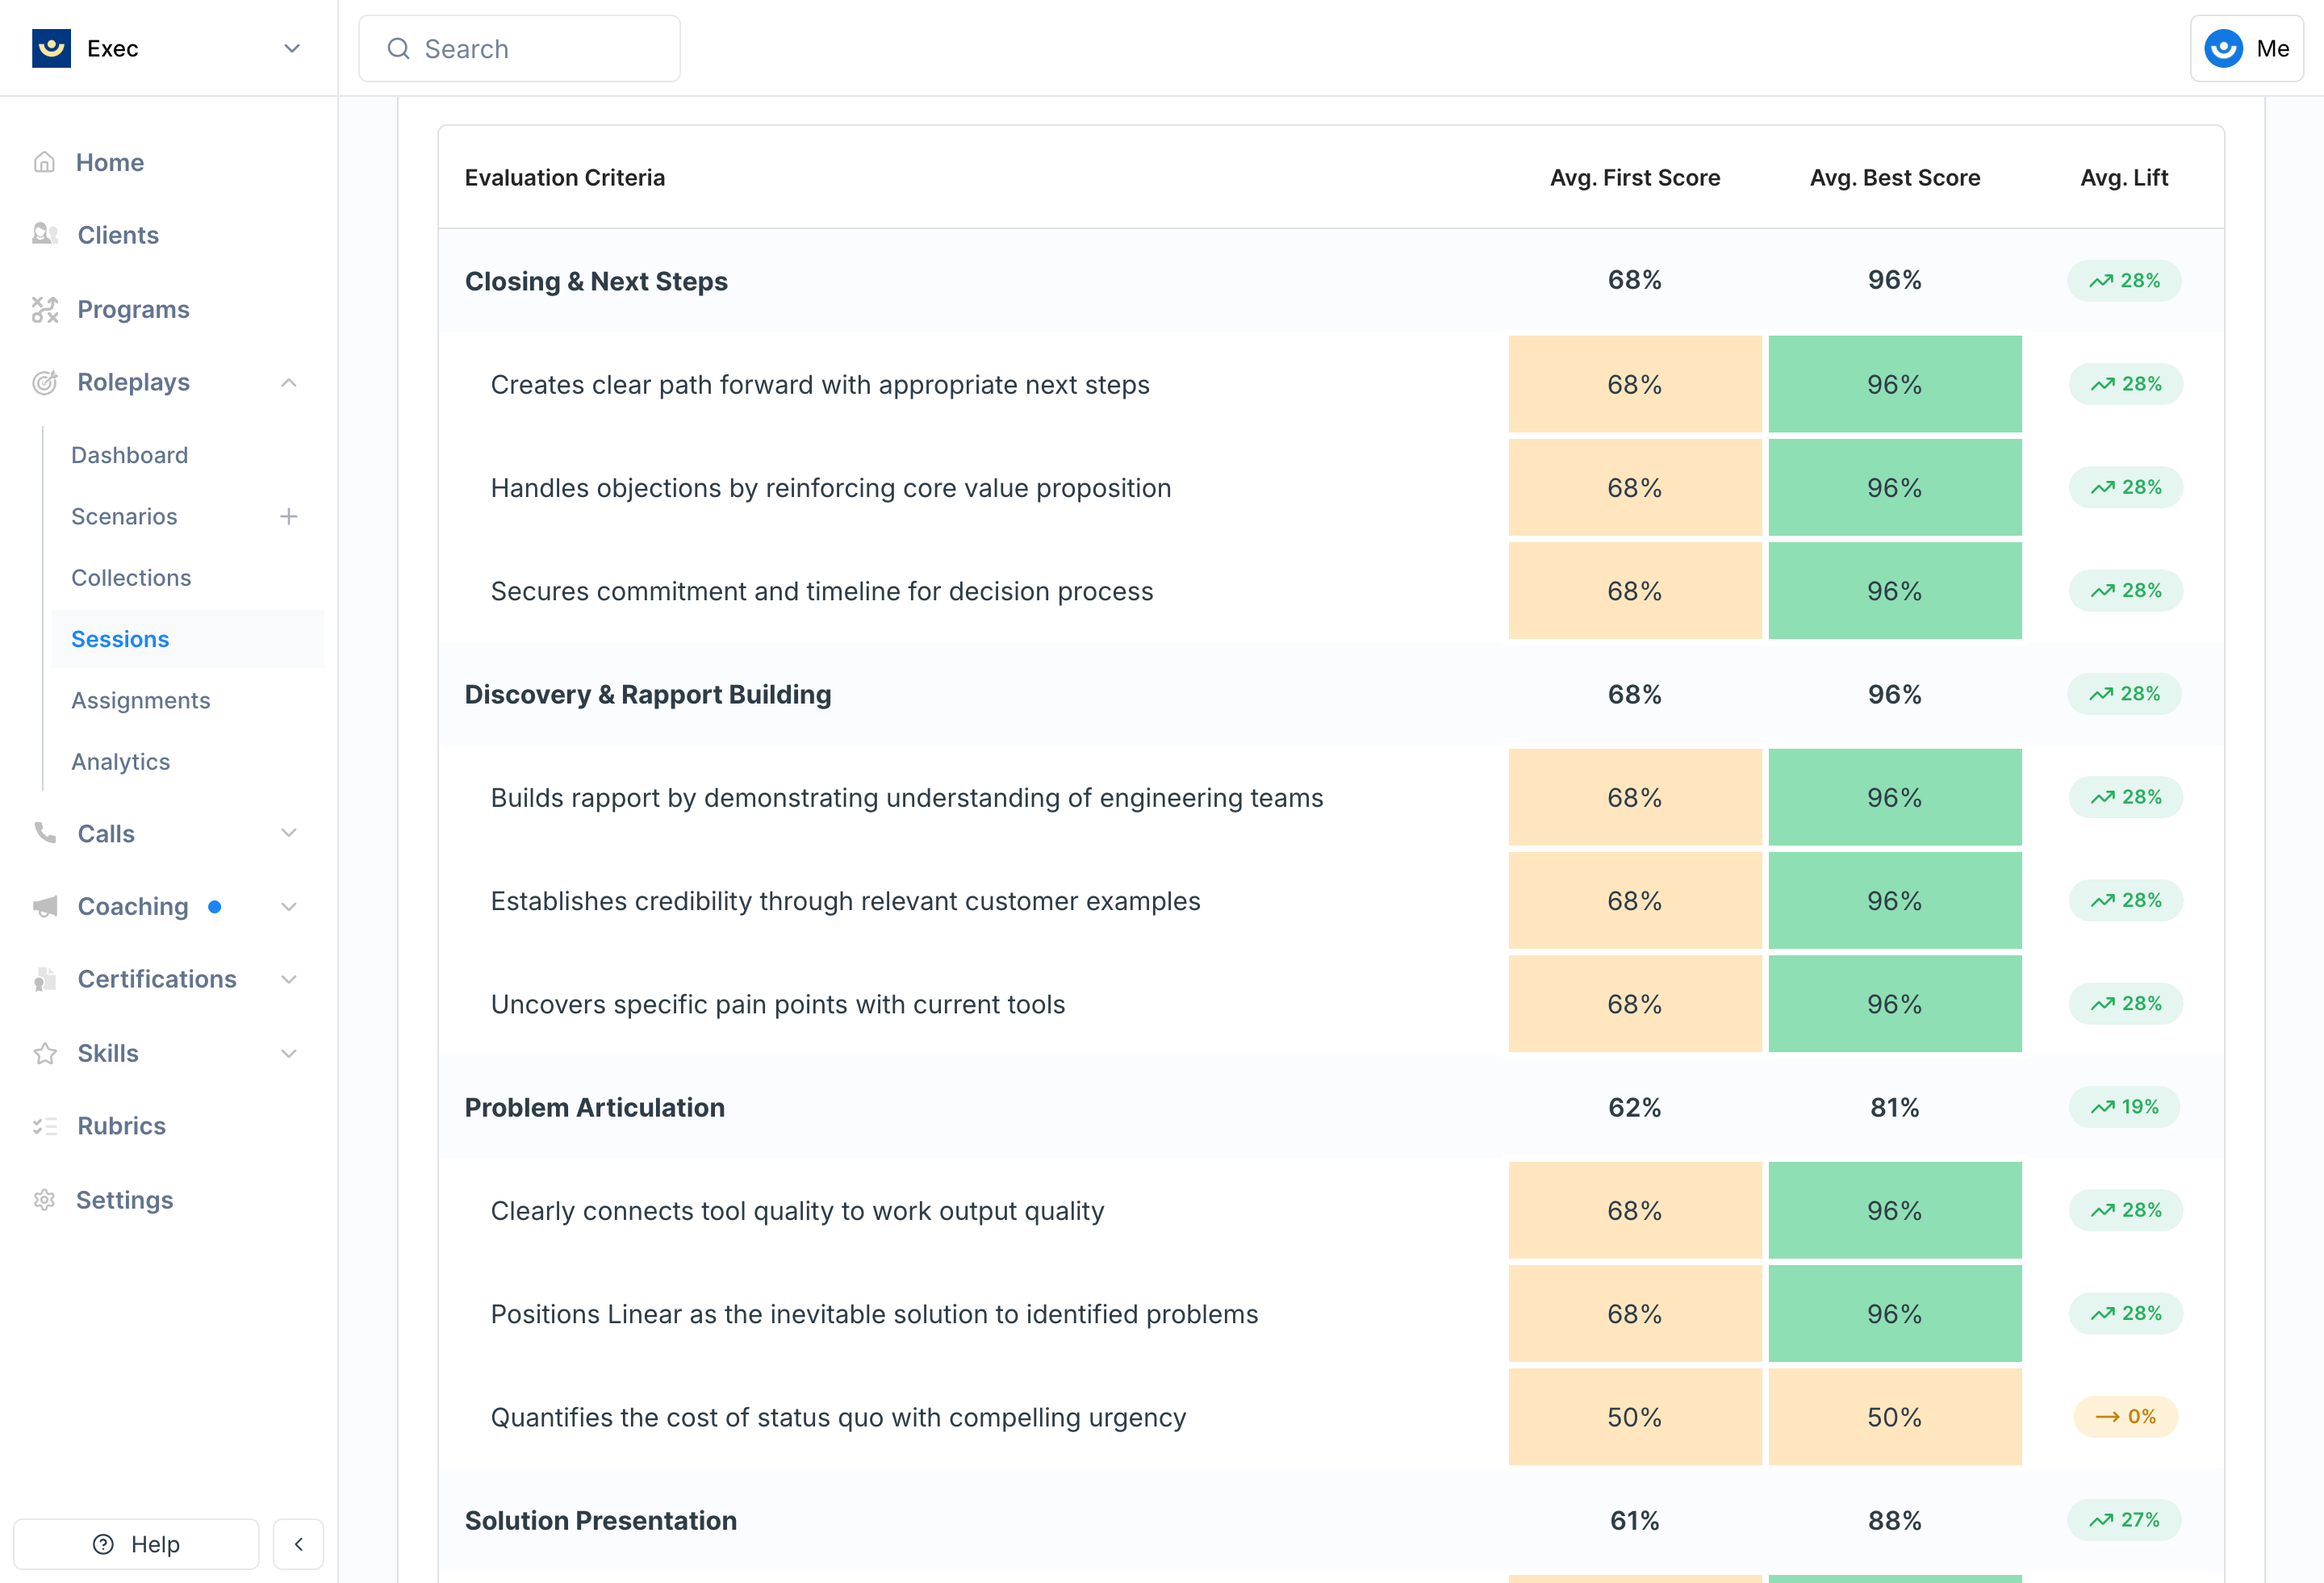Expand the Skills section chevron
The image size is (2324, 1583).
click(x=289, y=1053)
